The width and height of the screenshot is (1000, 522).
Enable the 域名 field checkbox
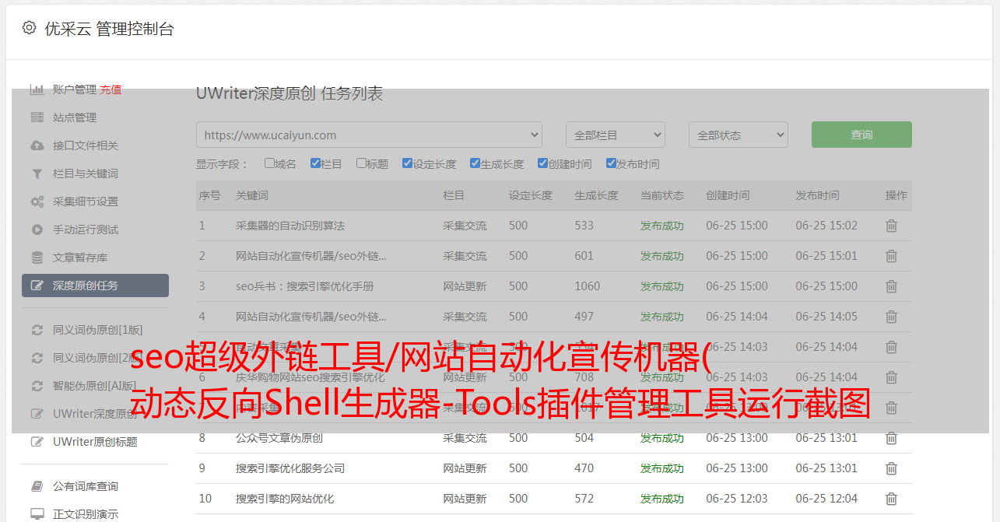click(269, 163)
